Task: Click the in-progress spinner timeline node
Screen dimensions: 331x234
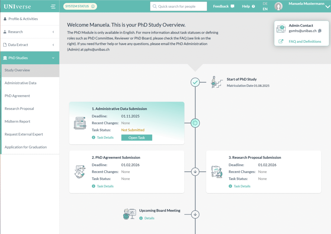Action: tap(195, 123)
